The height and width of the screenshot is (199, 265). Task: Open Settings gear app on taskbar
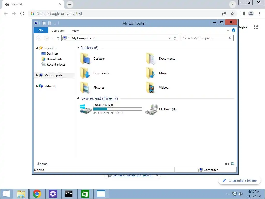point(53,194)
